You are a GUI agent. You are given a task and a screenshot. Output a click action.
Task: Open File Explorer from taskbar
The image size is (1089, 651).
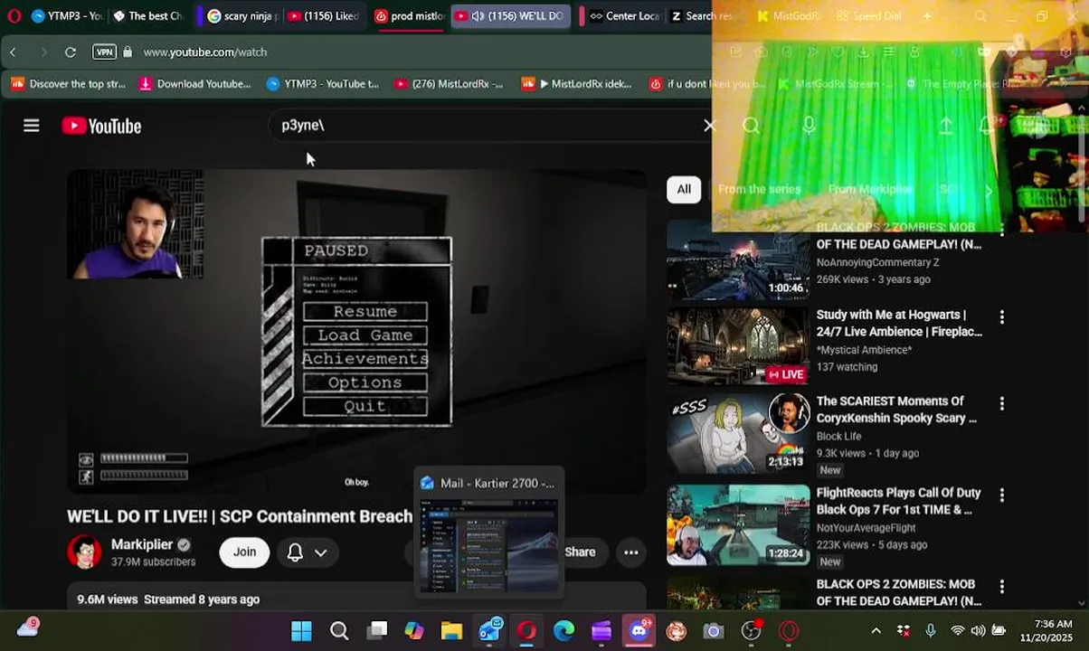click(x=451, y=630)
